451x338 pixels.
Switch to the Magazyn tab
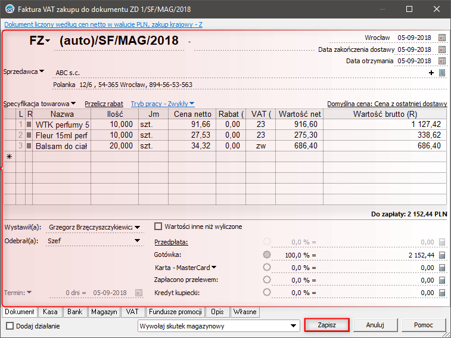pyautogui.click(x=104, y=312)
